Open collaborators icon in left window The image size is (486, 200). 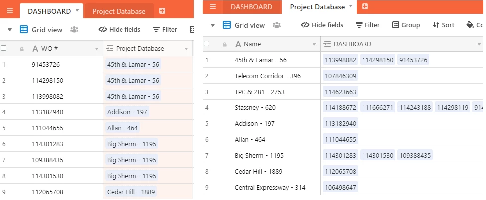(x=74, y=30)
